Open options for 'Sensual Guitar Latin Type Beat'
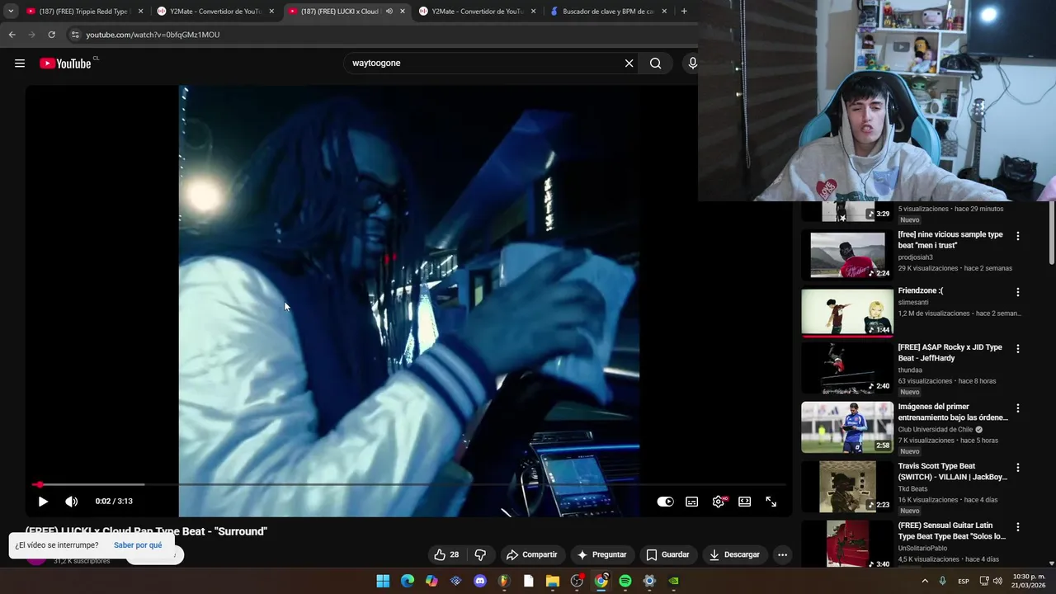The image size is (1056, 594). click(1018, 527)
